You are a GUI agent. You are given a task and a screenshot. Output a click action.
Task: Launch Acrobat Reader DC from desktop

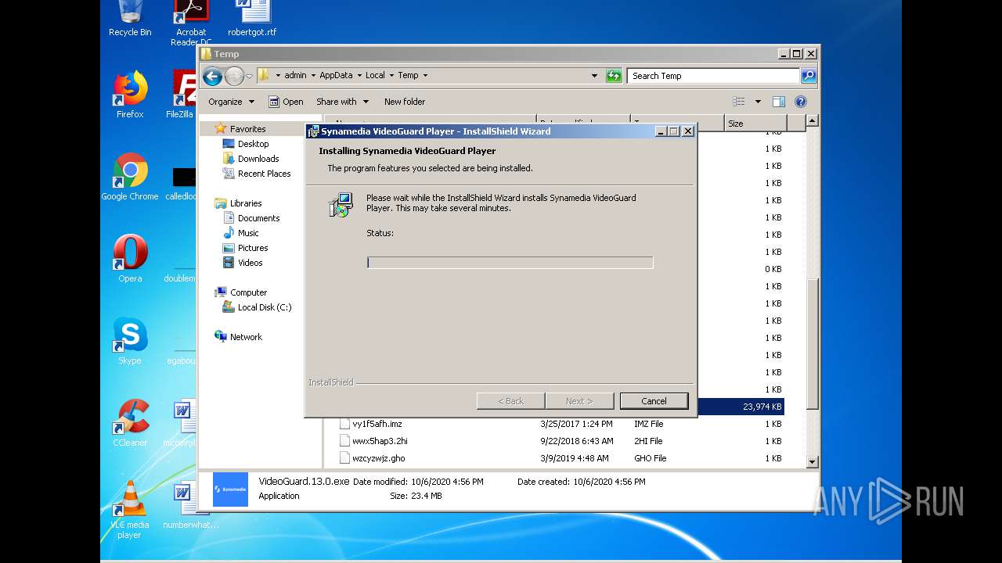191,22
